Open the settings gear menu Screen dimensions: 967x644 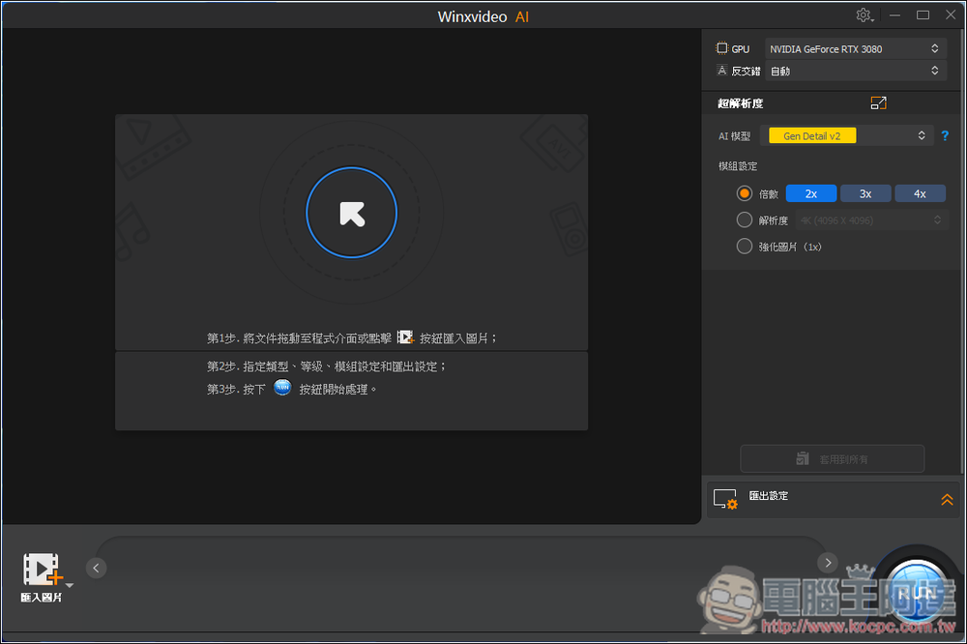click(x=864, y=15)
